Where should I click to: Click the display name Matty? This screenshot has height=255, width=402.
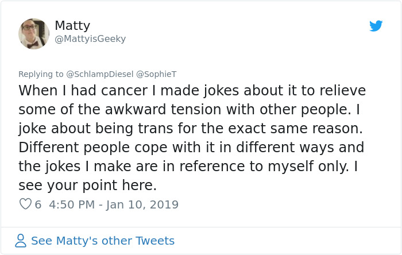point(72,25)
